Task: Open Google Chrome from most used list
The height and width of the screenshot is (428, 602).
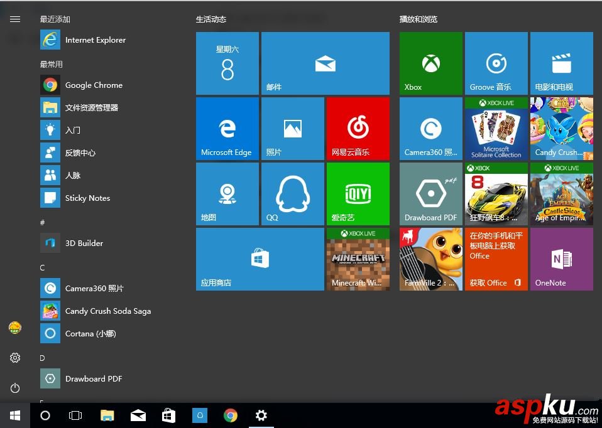Action: (94, 85)
